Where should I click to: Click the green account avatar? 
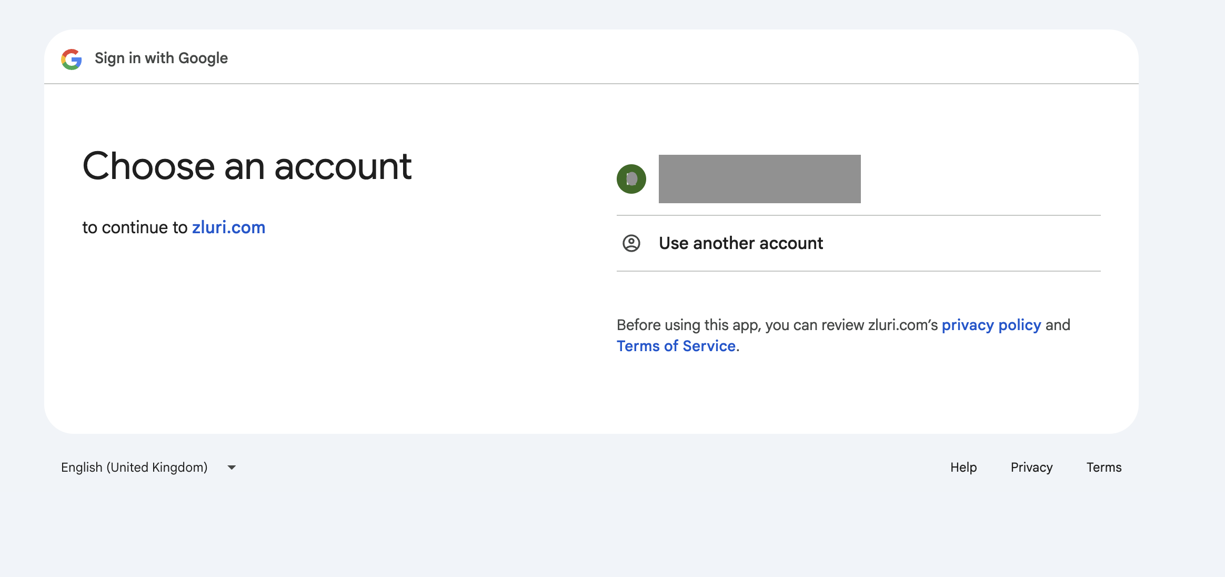point(631,179)
